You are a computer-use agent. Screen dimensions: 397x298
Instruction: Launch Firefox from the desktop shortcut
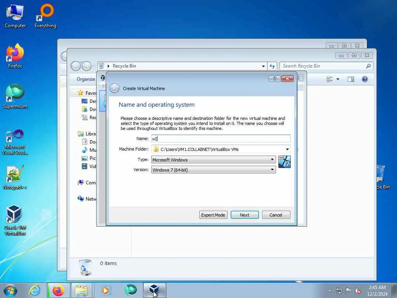click(x=15, y=56)
